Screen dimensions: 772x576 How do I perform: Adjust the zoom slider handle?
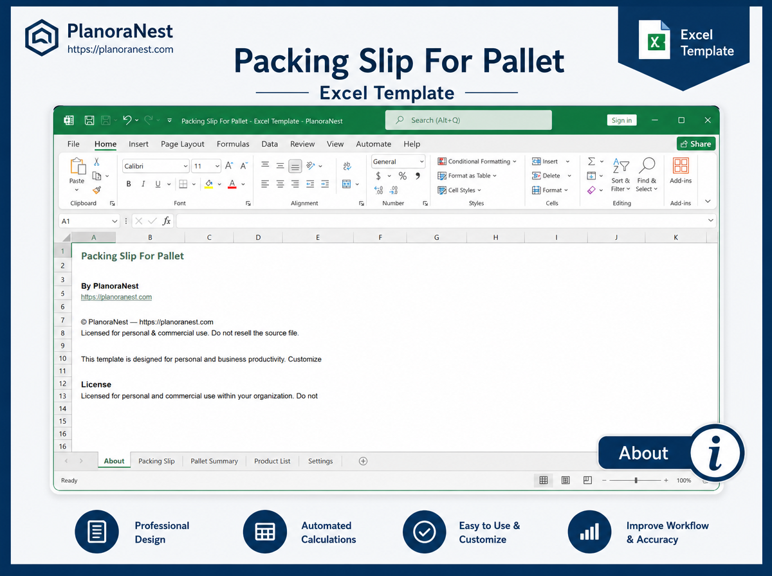tap(636, 480)
